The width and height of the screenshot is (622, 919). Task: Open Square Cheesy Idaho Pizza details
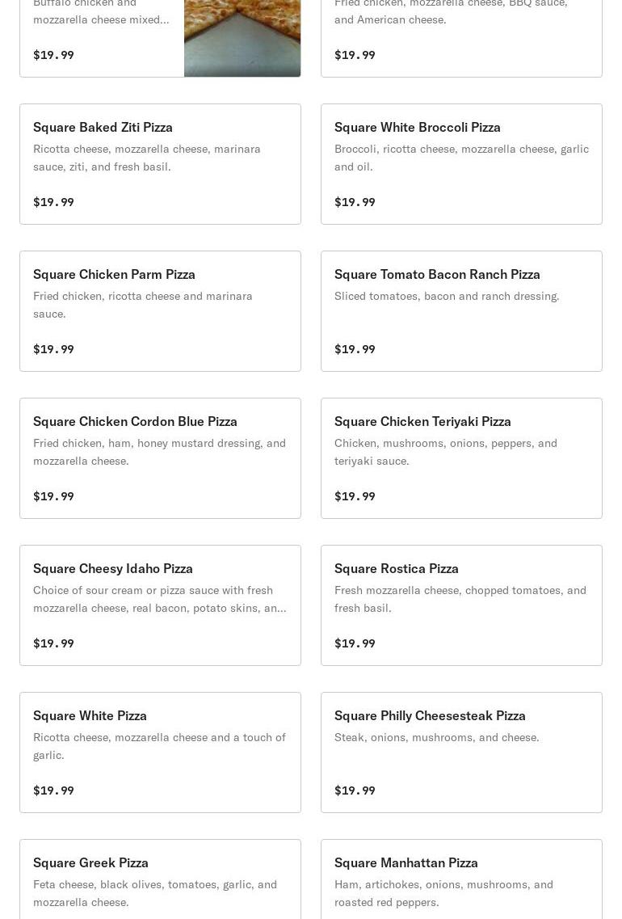(113, 569)
